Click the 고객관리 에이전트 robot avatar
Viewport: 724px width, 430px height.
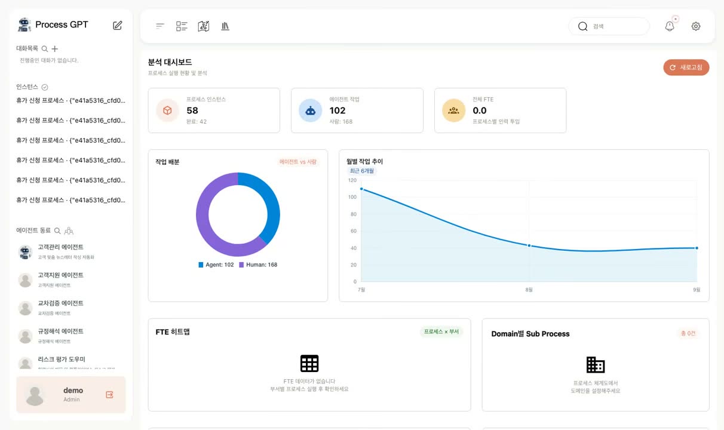25,252
